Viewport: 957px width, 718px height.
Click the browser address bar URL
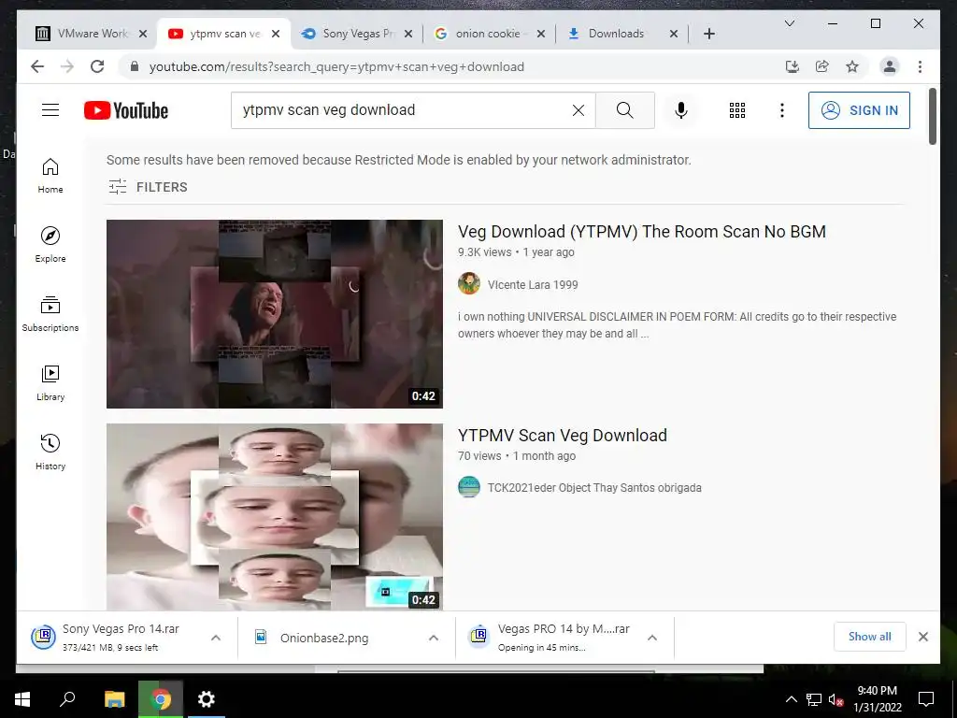coord(336,66)
